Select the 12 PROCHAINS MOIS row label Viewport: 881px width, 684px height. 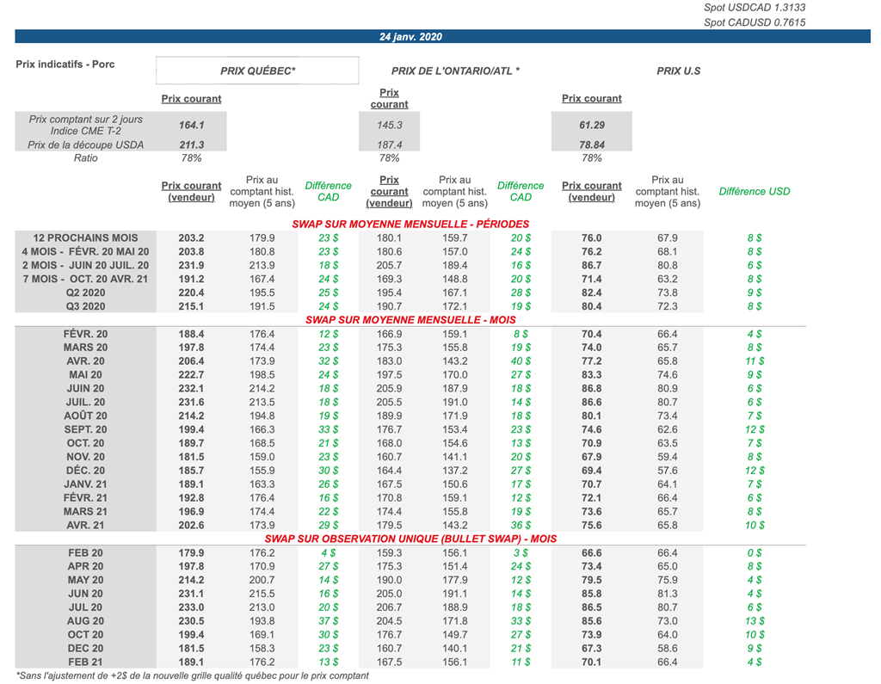point(85,237)
